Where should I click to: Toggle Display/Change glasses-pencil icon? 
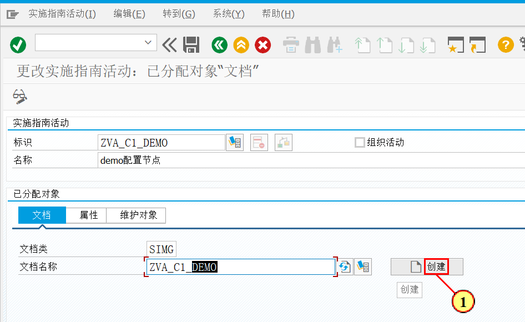[20, 97]
